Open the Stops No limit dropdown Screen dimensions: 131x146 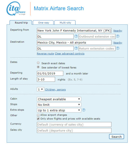(59, 105)
